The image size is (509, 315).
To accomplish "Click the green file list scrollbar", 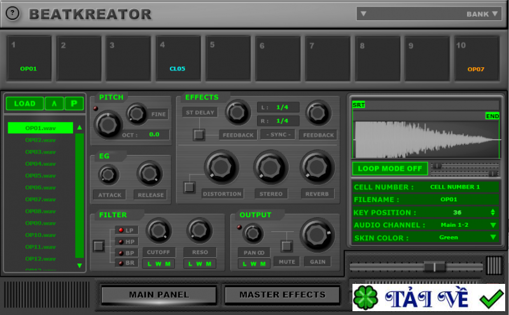I will [x=80, y=196].
